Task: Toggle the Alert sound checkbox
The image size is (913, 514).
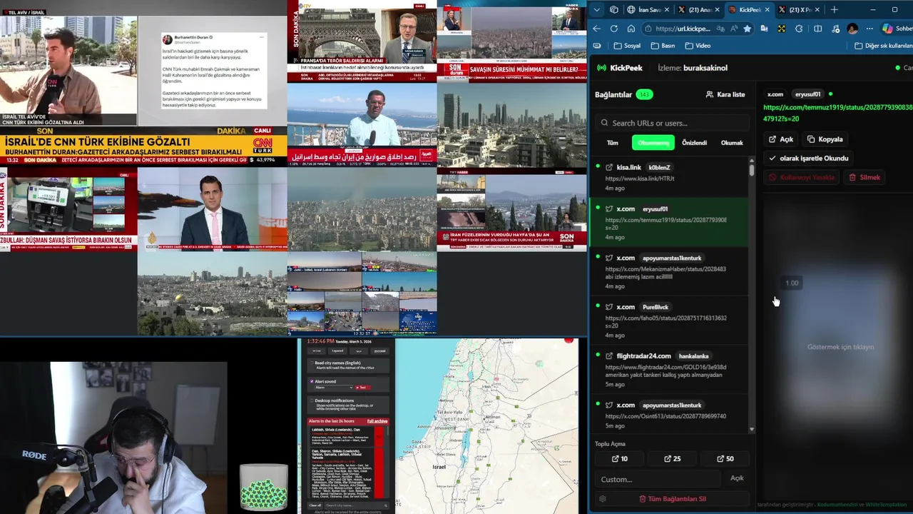Action: point(310,382)
